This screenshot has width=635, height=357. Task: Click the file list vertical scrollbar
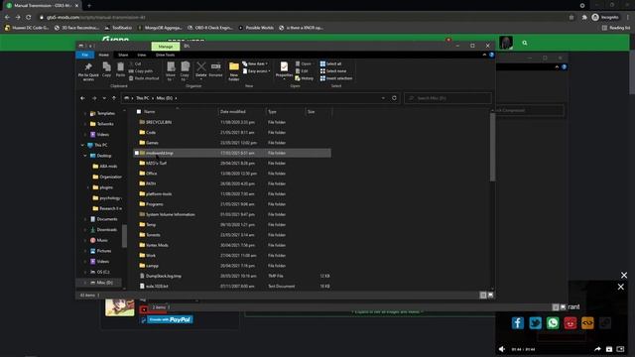click(x=492, y=148)
